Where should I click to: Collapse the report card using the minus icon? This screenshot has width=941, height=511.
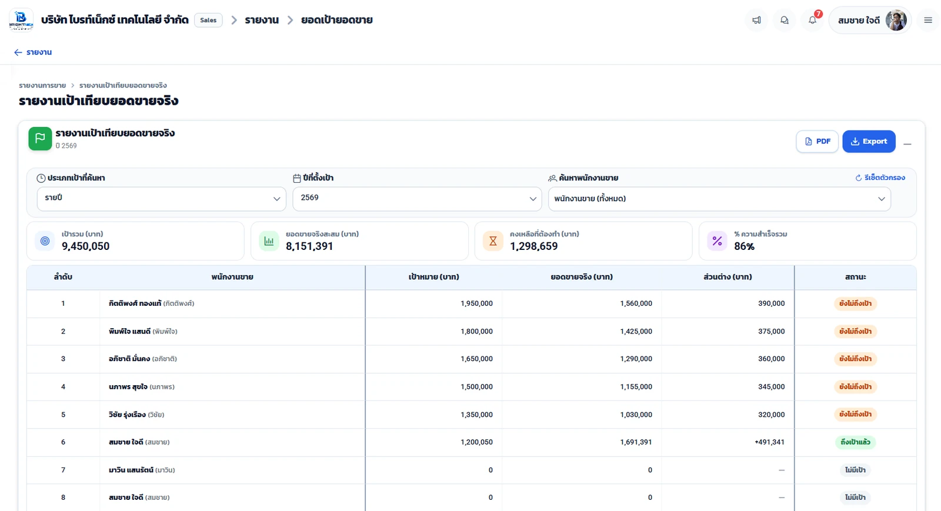tap(907, 144)
